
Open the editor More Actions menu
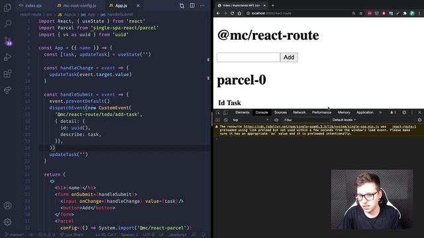202,6
